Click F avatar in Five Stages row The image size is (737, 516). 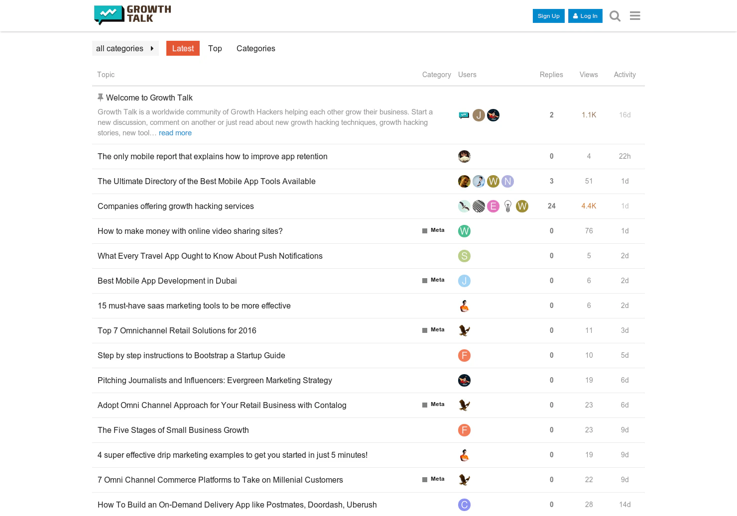[464, 430]
